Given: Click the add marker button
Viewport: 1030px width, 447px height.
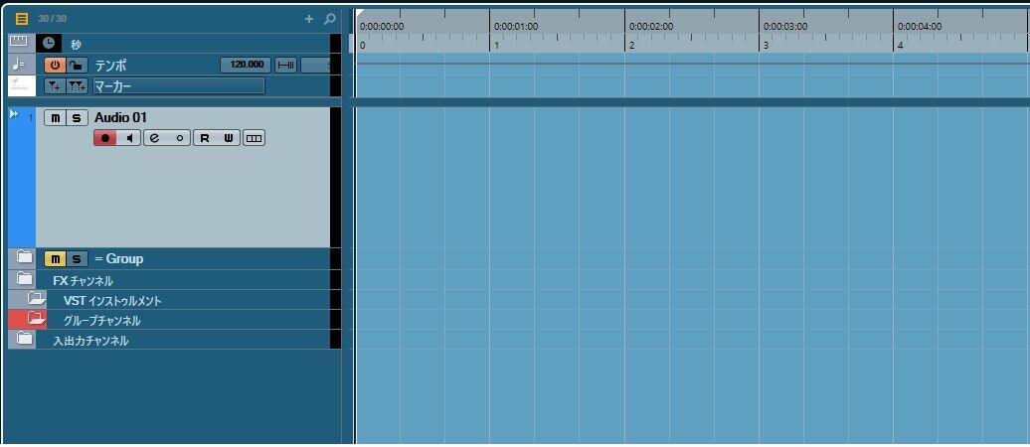Looking at the screenshot, I should pos(56,86).
